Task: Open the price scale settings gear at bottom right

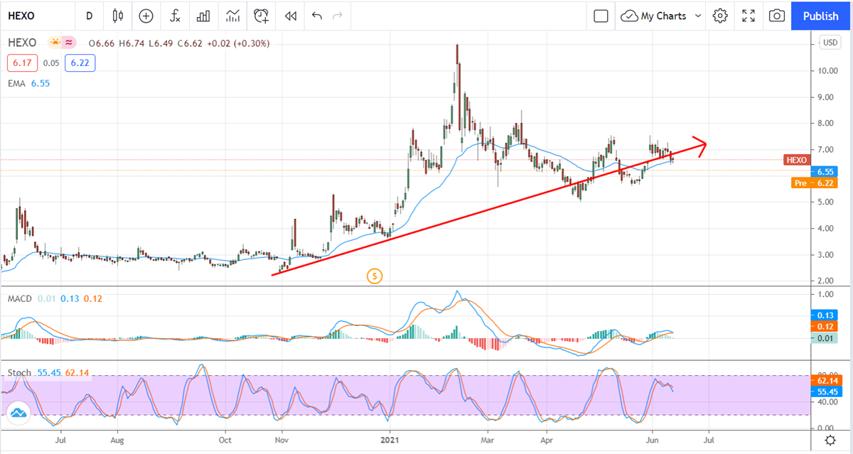Action: coord(830,441)
